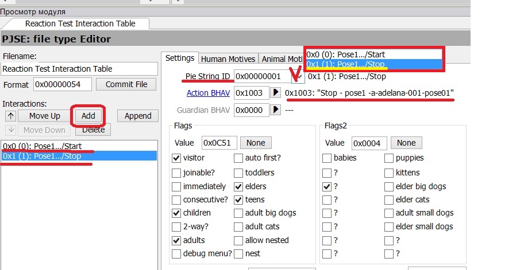Click the Filename text field

click(80, 69)
